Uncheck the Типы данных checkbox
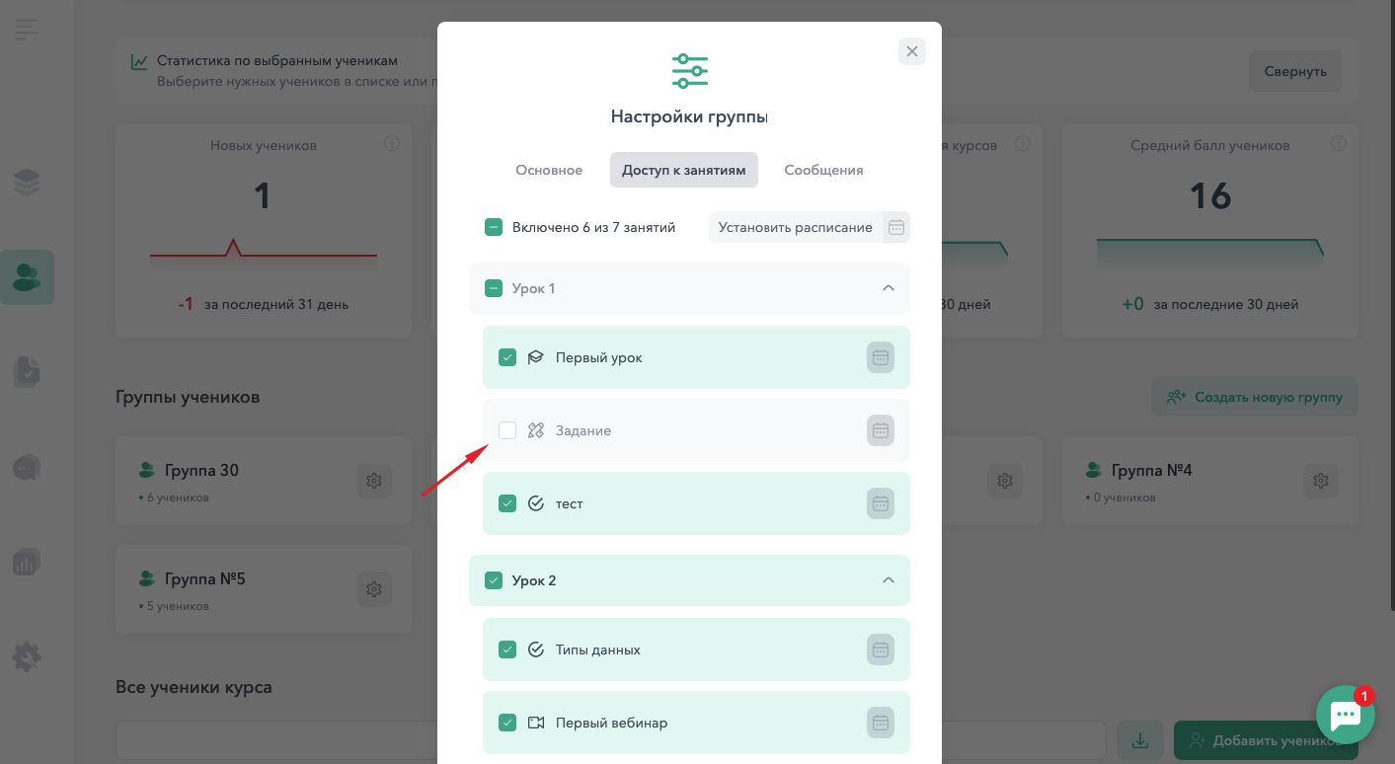 (507, 649)
